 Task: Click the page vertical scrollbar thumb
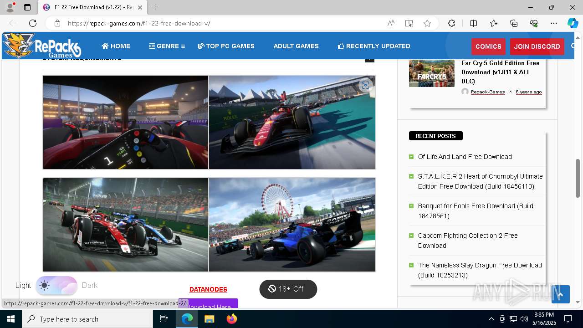[578, 178]
